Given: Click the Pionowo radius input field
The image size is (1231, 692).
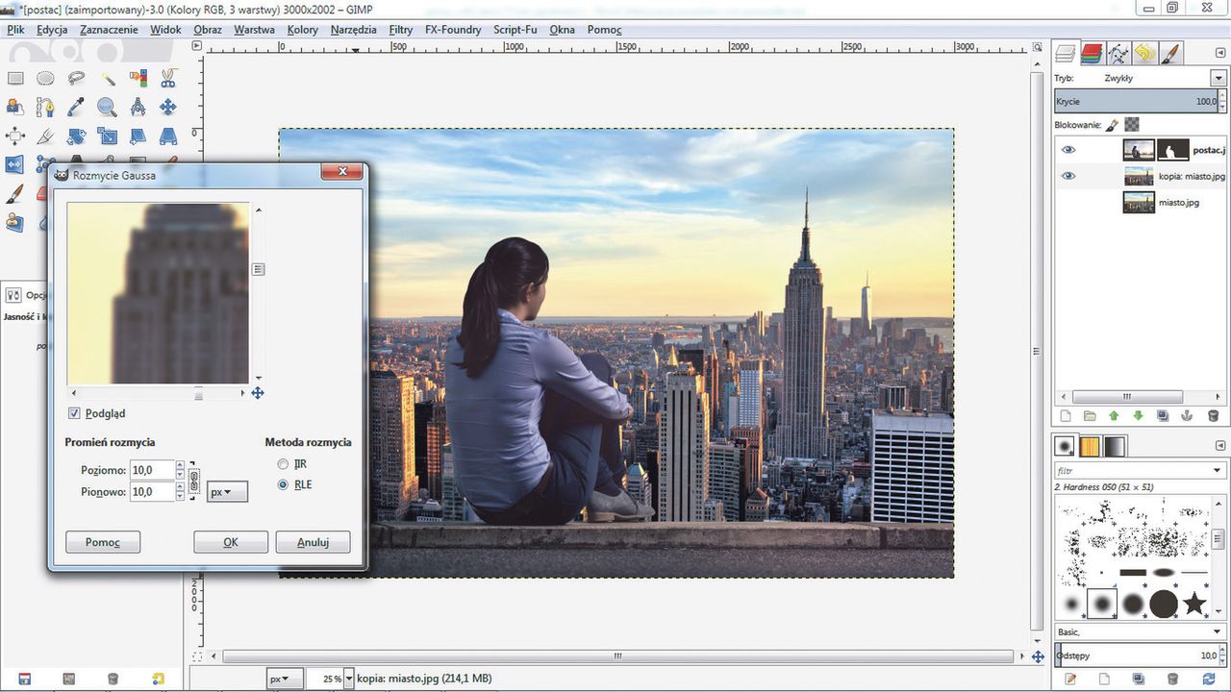Looking at the screenshot, I should [x=152, y=491].
